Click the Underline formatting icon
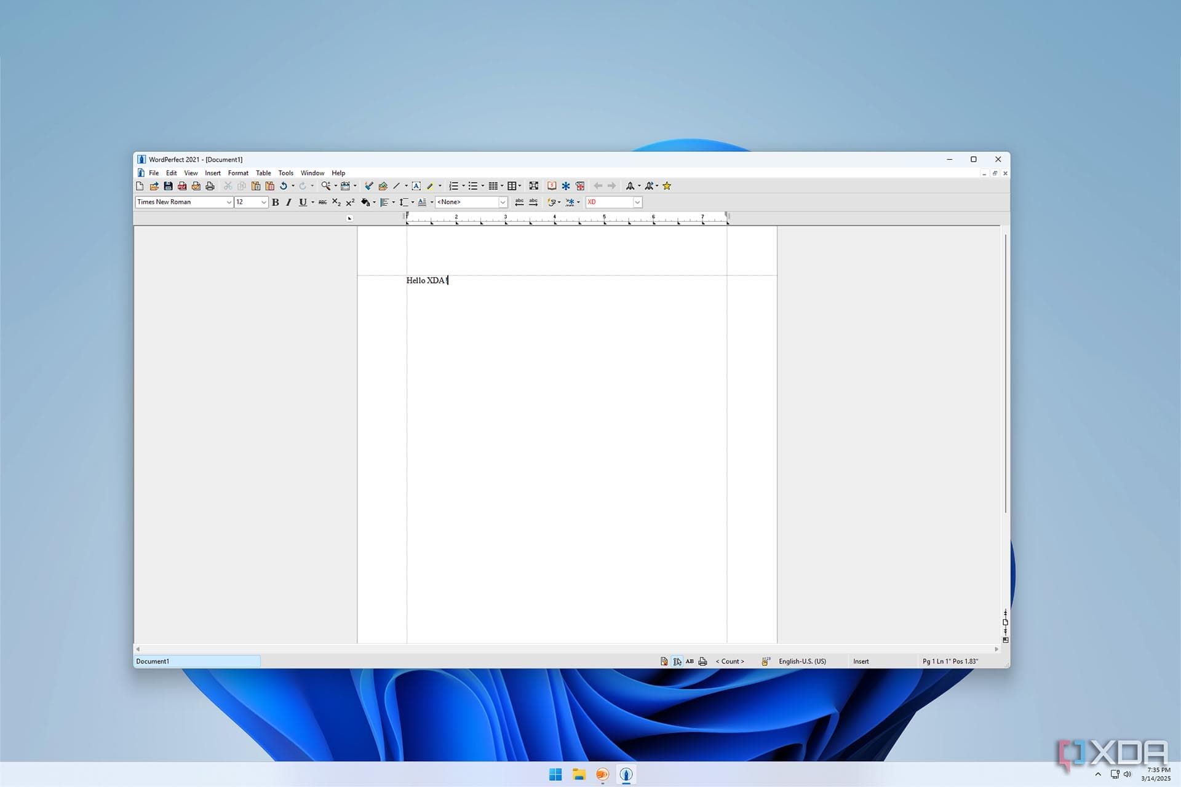Viewport: 1181px width, 787px height. (302, 202)
